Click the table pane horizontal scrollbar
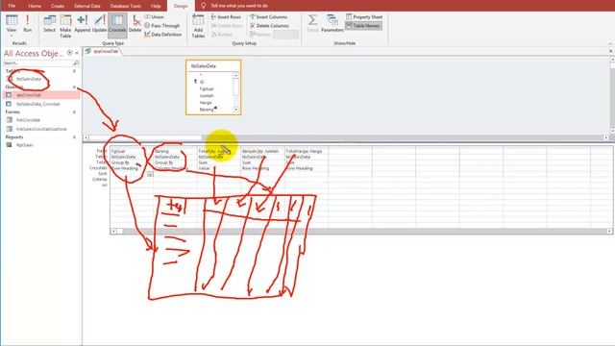The image size is (615, 346). tap(346, 137)
